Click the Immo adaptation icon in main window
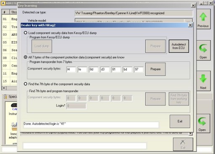The height and width of the screenshot is (154, 215). [14, 126]
